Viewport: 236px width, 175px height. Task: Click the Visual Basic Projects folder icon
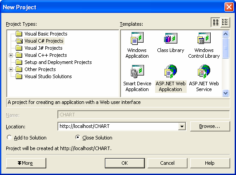tap(19, 34)
